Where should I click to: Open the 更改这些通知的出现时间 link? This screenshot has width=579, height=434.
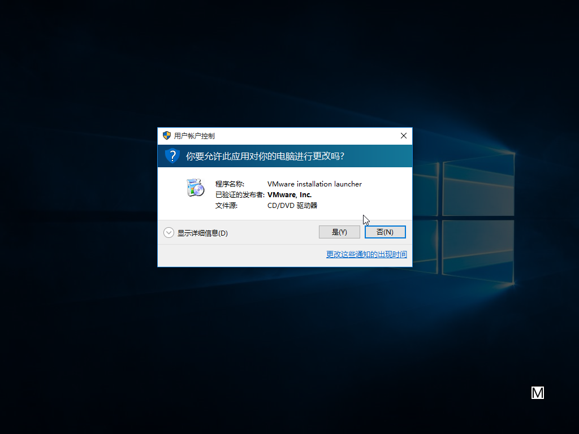tap(366, 254)
